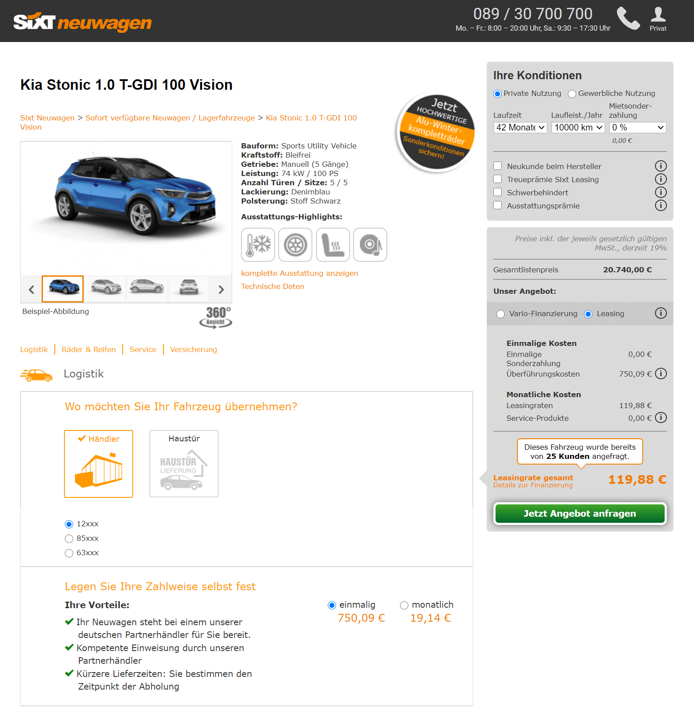
Task: Open the Mietsonderzahlung 0 % dropdown
Action: click(638, 127)
